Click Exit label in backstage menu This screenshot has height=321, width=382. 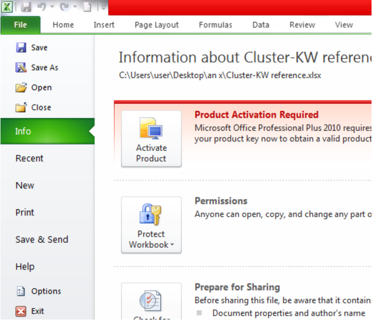[38, 311]
